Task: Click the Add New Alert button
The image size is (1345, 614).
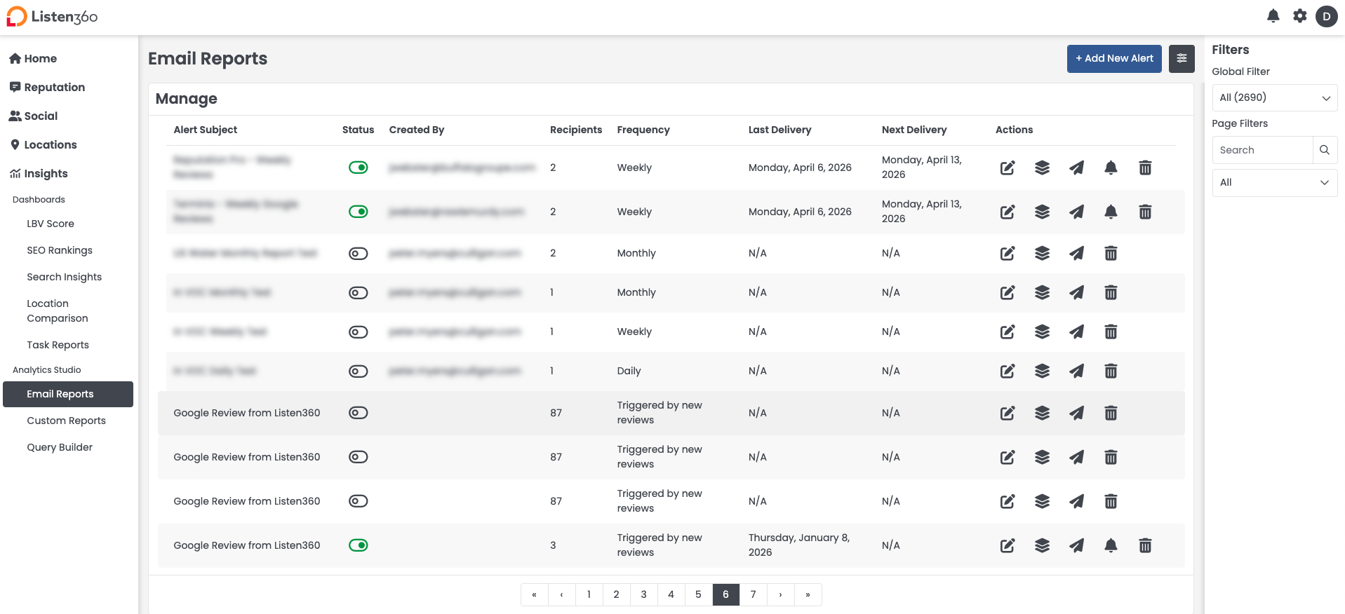Action: click(1113, 58)
